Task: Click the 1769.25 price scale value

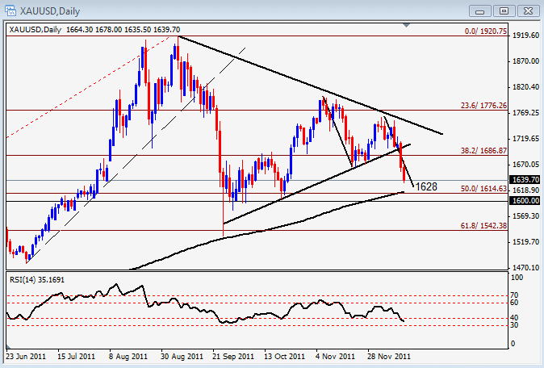Action: pyautogui.click(x=526, y=113)
